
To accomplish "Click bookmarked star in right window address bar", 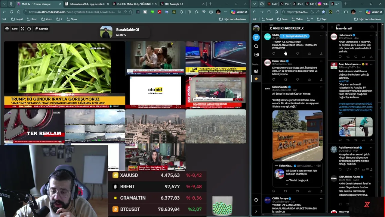I will point(323,12).
